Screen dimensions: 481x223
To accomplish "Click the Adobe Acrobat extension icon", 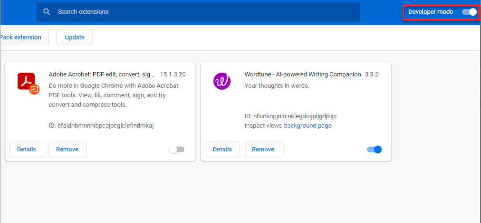I will click(x=28, y=84).
